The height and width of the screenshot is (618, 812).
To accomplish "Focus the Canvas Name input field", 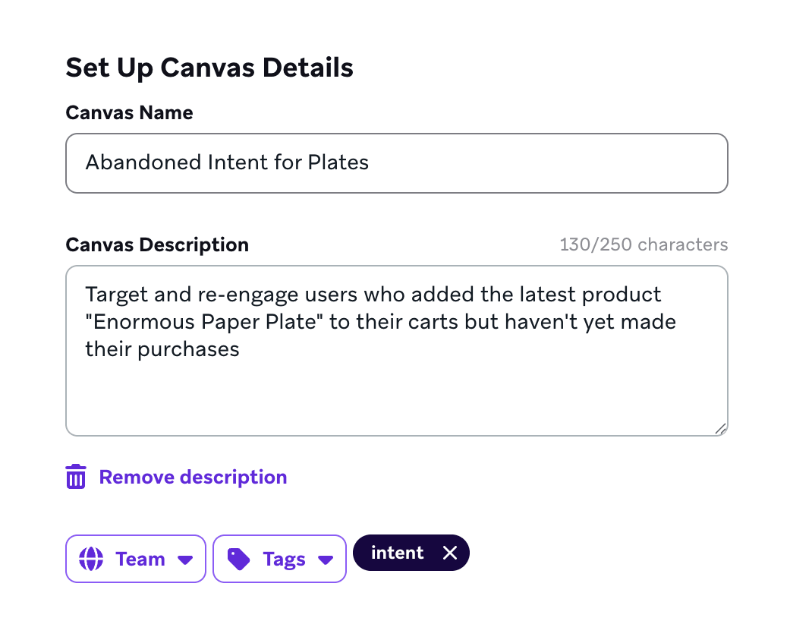I will pyautogui.click(x=397, y=163).
